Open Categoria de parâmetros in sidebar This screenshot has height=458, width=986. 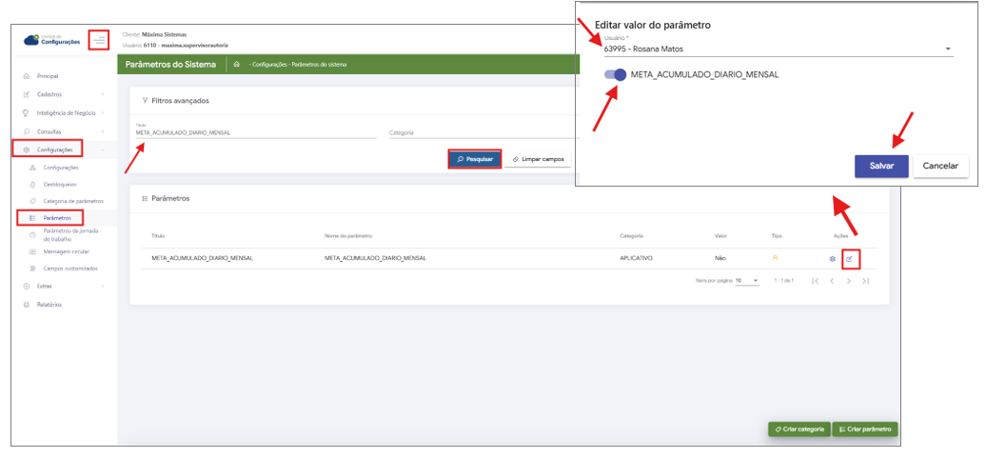pos(73,201)
